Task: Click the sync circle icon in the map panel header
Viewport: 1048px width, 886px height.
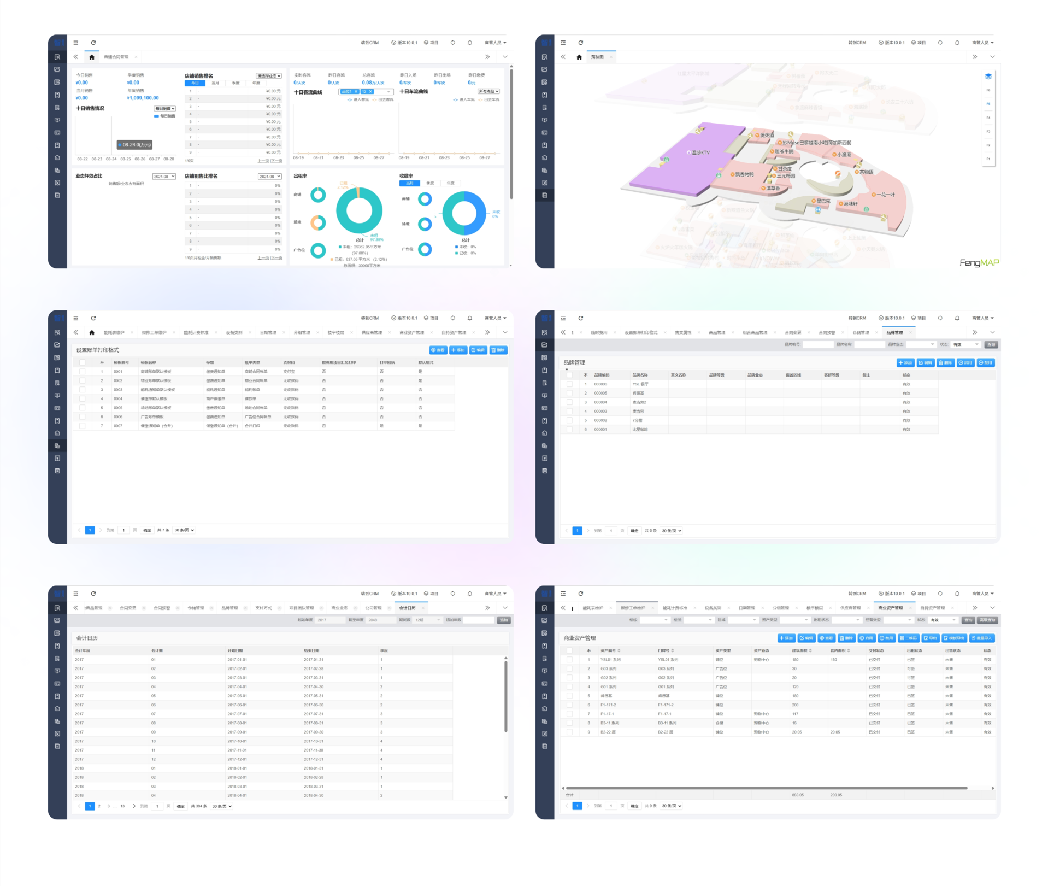Action: point(940,43)
